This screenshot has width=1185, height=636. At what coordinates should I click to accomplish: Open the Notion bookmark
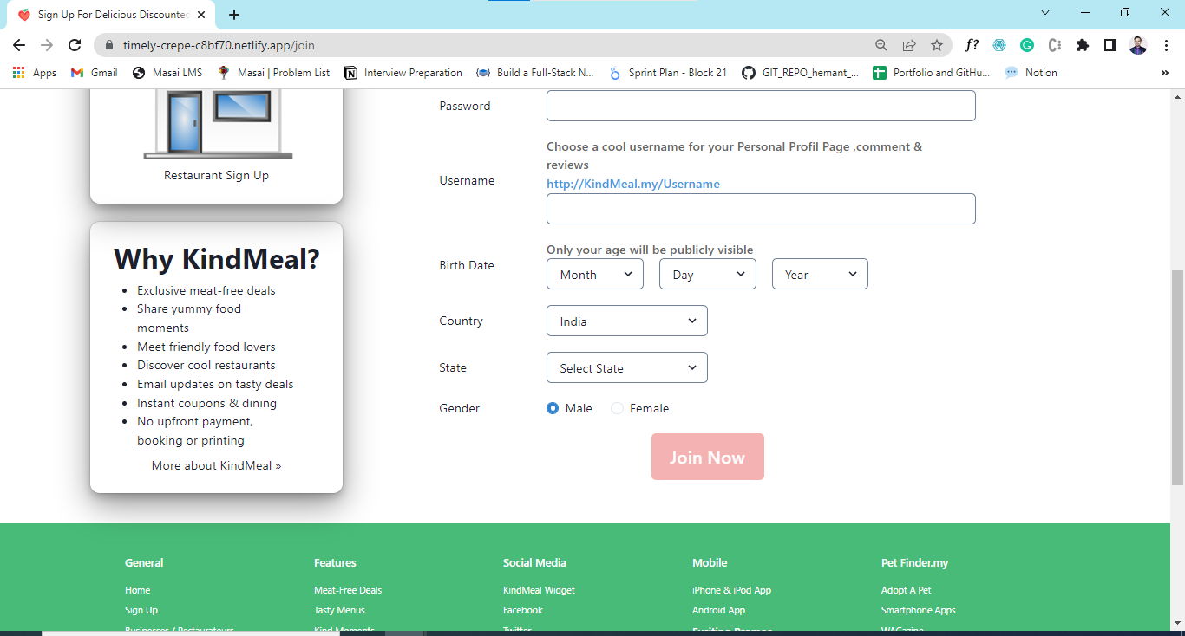(1031, 73)
